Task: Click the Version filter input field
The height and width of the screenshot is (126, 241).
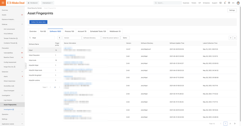Action: [x=72, y=38]
